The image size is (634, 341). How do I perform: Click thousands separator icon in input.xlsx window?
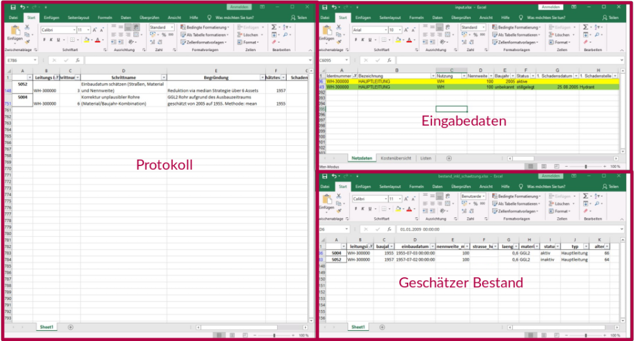coord(482,35)
